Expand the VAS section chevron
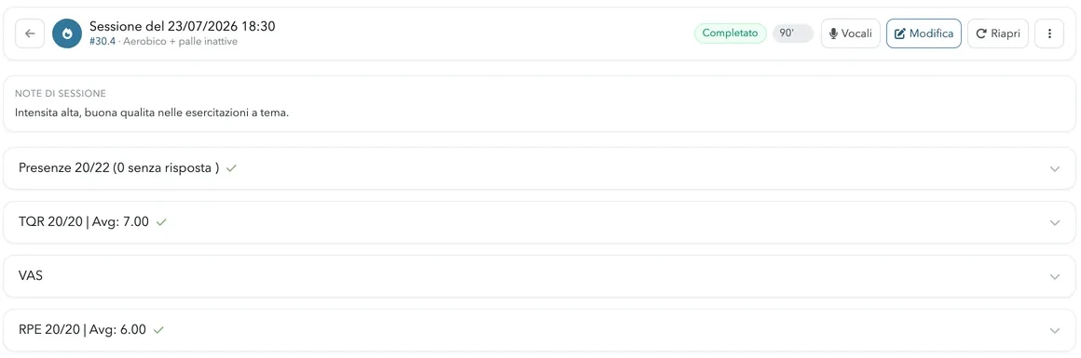 1054,276
